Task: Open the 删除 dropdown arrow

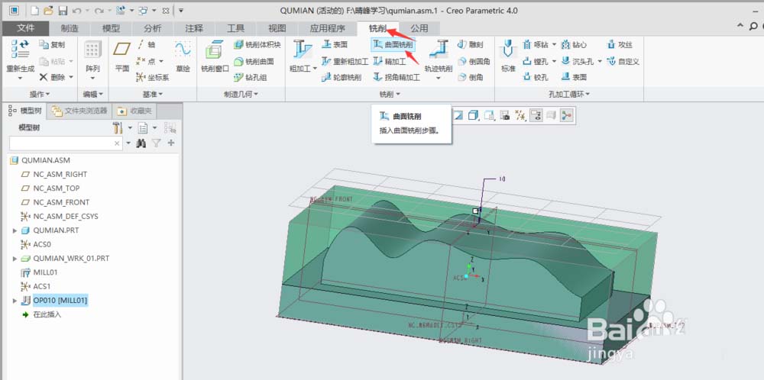Action: pos(70,77)
